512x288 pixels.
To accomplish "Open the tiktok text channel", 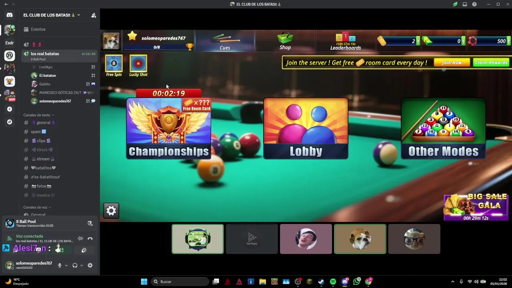I will point(60,150).
